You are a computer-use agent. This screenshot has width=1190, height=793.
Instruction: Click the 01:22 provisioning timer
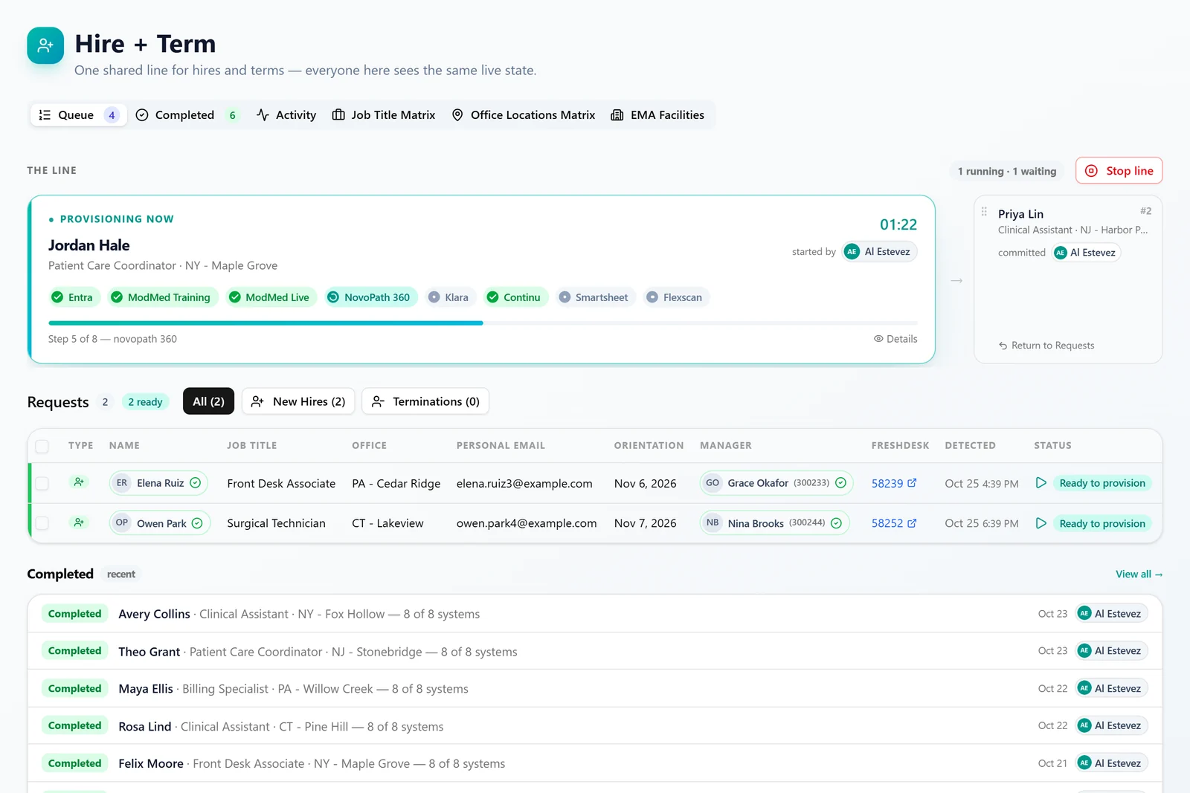(898, 224)
